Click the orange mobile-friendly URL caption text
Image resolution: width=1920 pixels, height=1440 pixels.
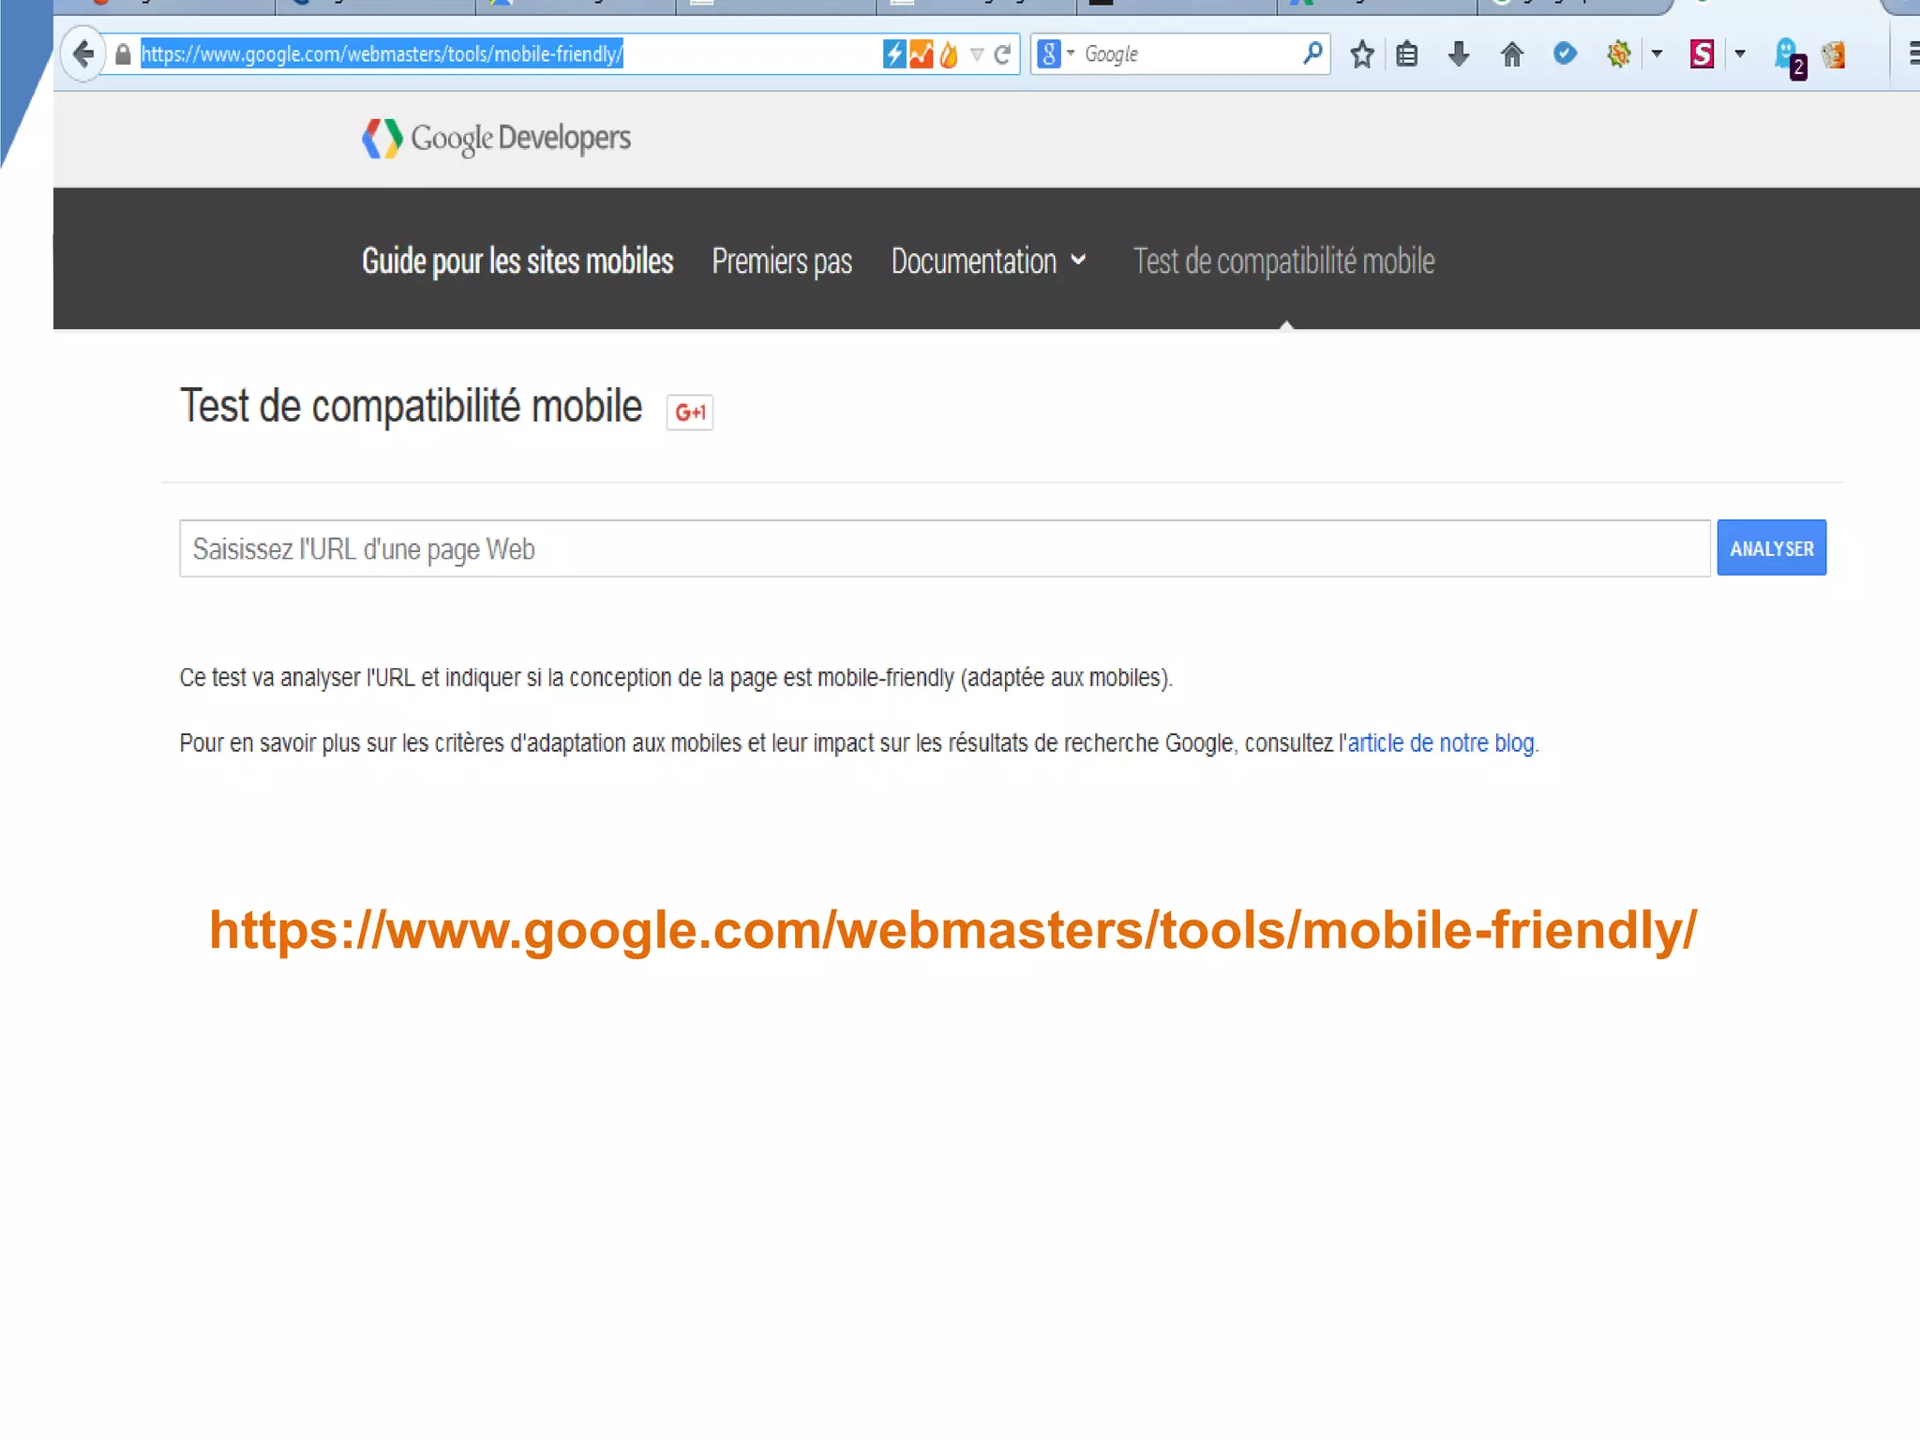953,931
